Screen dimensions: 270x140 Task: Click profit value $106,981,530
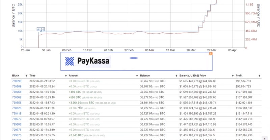[x=244, y=108]
